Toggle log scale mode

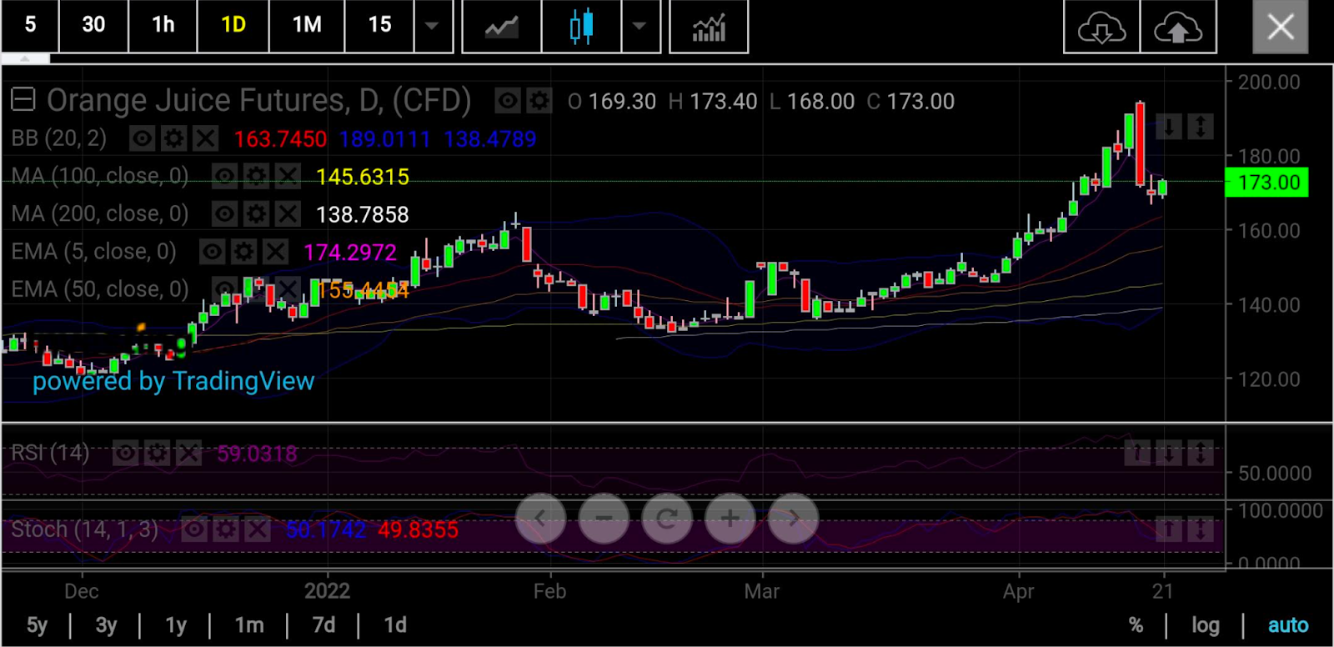coord(1206,625)
